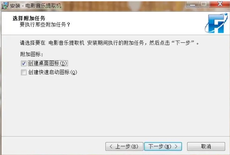This screenshot has width=230, height=155.
Task: Click the 附加图标: group label
Action: coord(31,54)
